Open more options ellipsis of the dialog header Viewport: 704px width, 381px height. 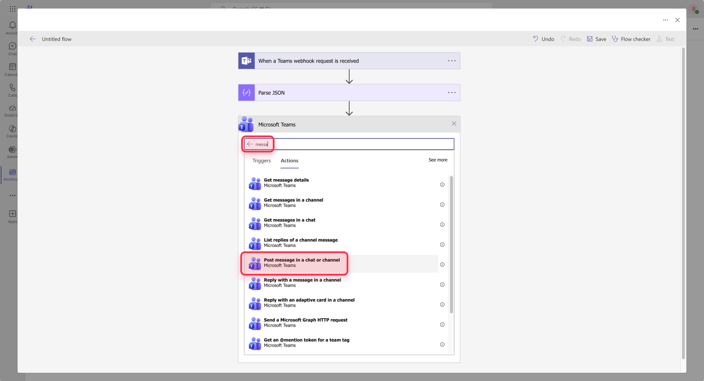[665, 20]
